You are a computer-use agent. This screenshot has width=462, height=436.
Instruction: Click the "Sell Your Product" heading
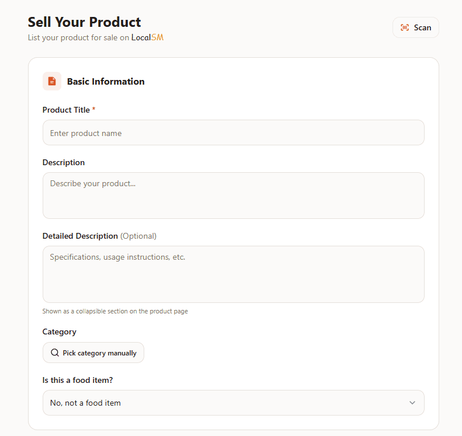pos(85,22)
